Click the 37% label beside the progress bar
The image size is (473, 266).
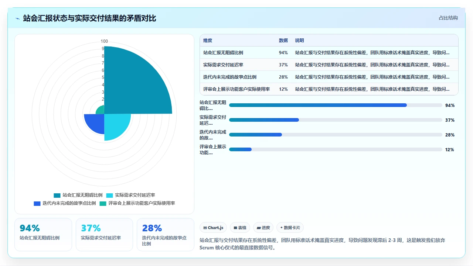(x=450, y=120)
